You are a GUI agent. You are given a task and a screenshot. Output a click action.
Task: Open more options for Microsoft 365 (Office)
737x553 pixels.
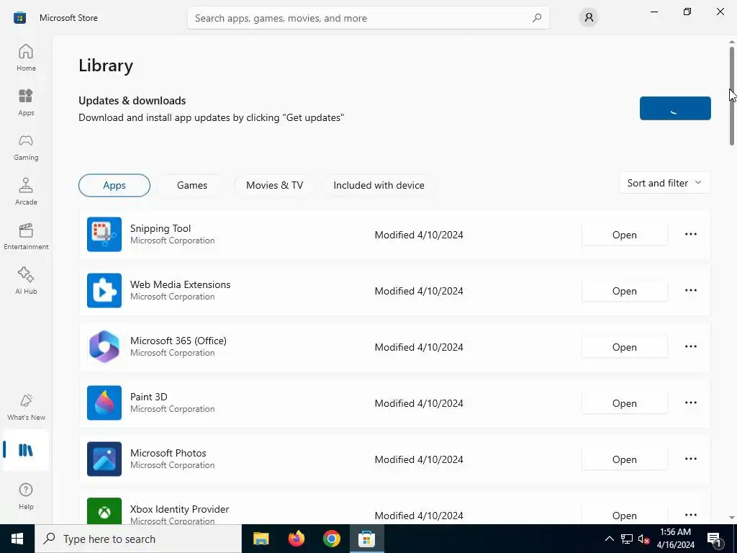(690, 346)
